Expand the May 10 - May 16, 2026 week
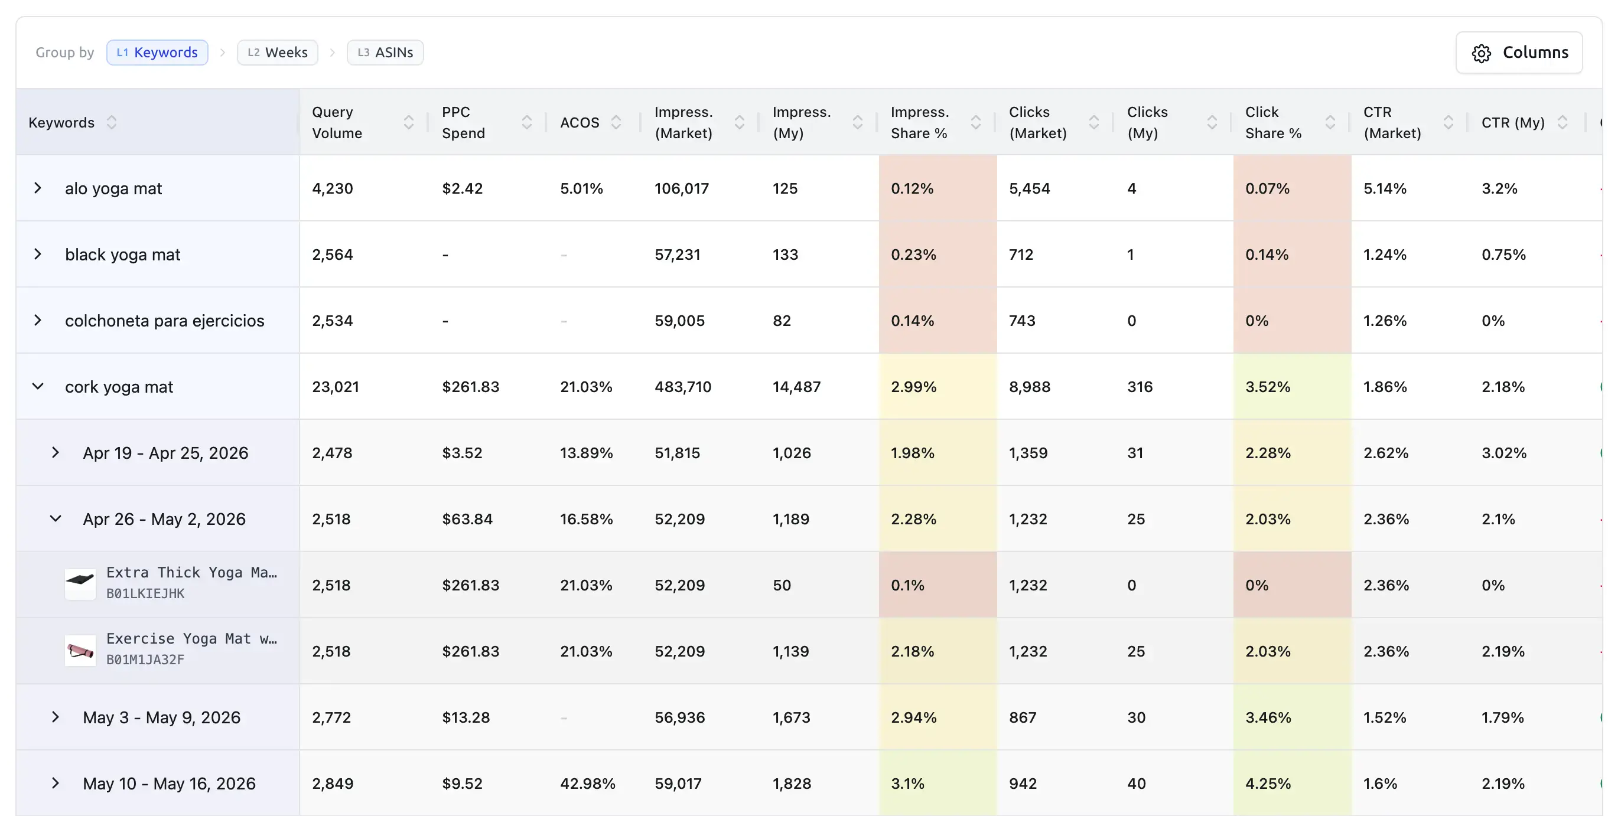The height and width of the screenshot is (816, 1621). click(x=56, y=784)
